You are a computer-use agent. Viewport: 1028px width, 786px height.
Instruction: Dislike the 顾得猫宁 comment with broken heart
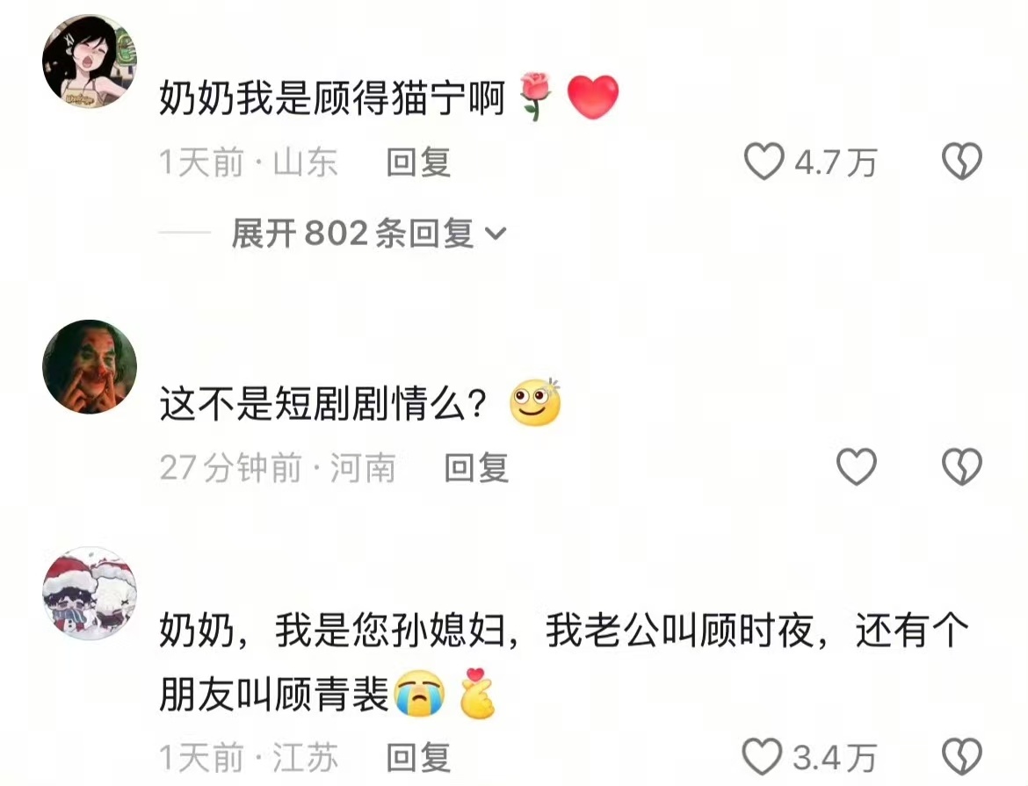(962, 162)
